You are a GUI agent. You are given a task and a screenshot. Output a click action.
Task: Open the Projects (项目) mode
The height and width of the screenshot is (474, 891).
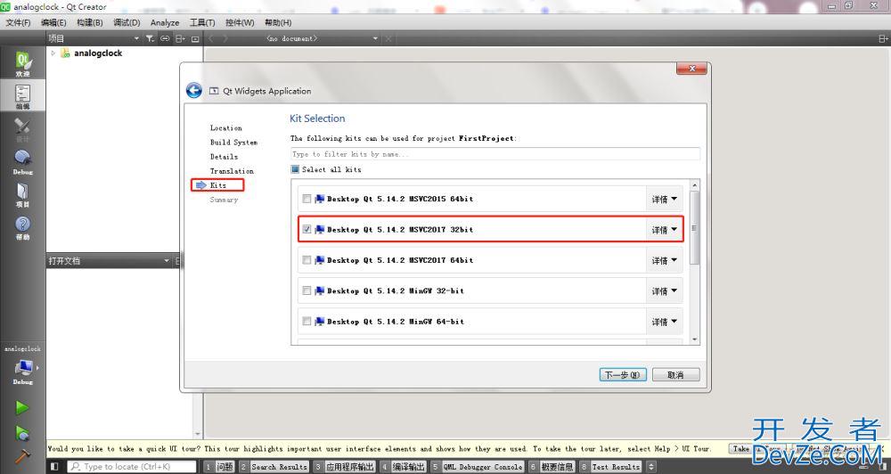click(x=23, y=194)
